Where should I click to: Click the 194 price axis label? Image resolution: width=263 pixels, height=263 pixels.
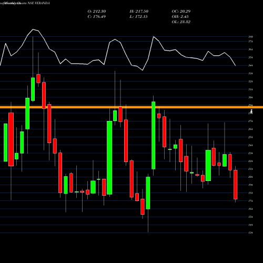[250, 185]
